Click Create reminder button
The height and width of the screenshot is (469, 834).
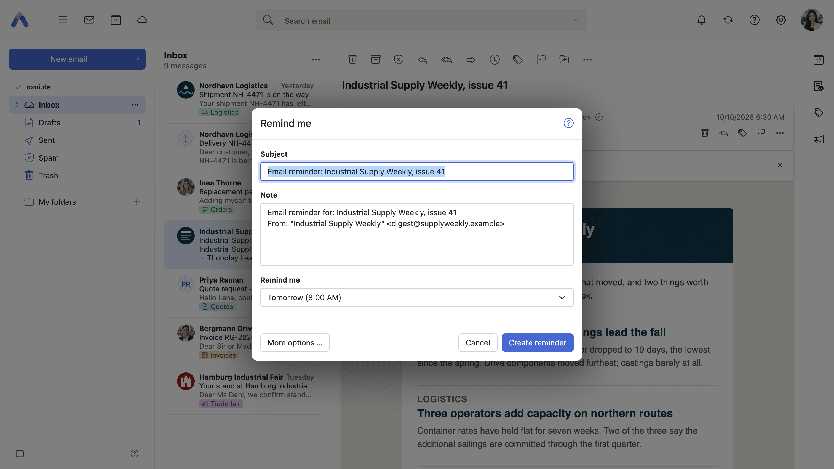[x=538, y=343]
